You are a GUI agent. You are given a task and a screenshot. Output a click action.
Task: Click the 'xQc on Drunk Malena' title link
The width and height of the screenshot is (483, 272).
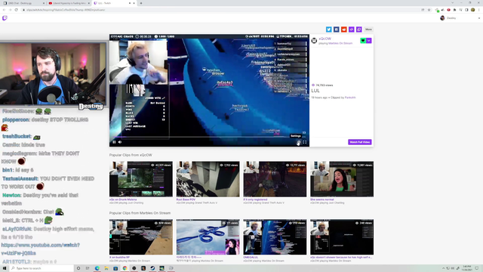[123, 199]
